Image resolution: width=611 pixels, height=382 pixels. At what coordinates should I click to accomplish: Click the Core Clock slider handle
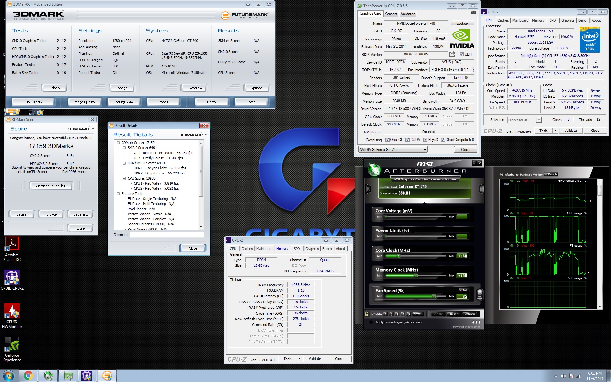pyautogui.click(x=399, y=256)
